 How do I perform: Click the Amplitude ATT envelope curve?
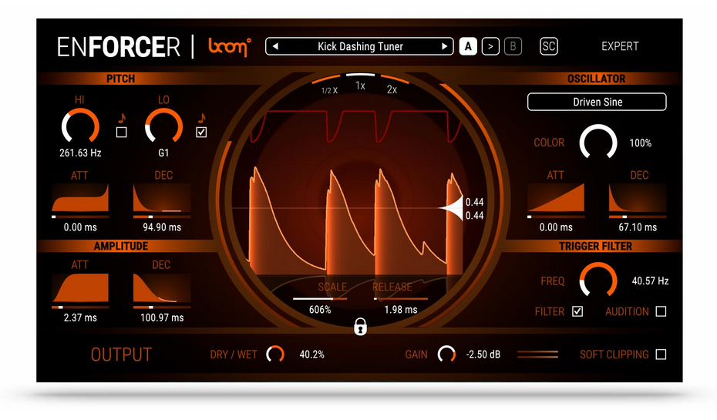80,287
